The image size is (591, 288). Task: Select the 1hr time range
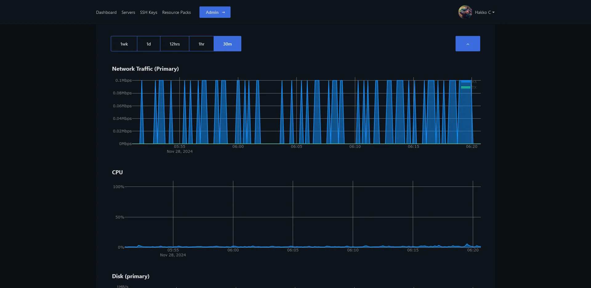click(x=201, y=44)
